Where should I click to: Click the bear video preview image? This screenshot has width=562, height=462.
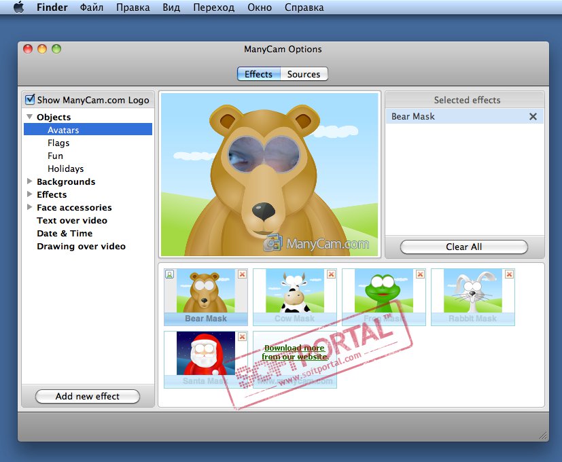click(270, 174)
